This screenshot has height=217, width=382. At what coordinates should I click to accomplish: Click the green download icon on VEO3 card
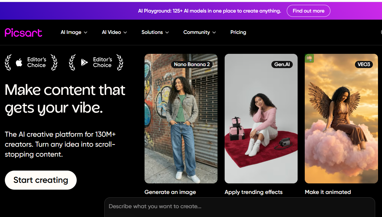pyautogui.click(x=309, y=58)
